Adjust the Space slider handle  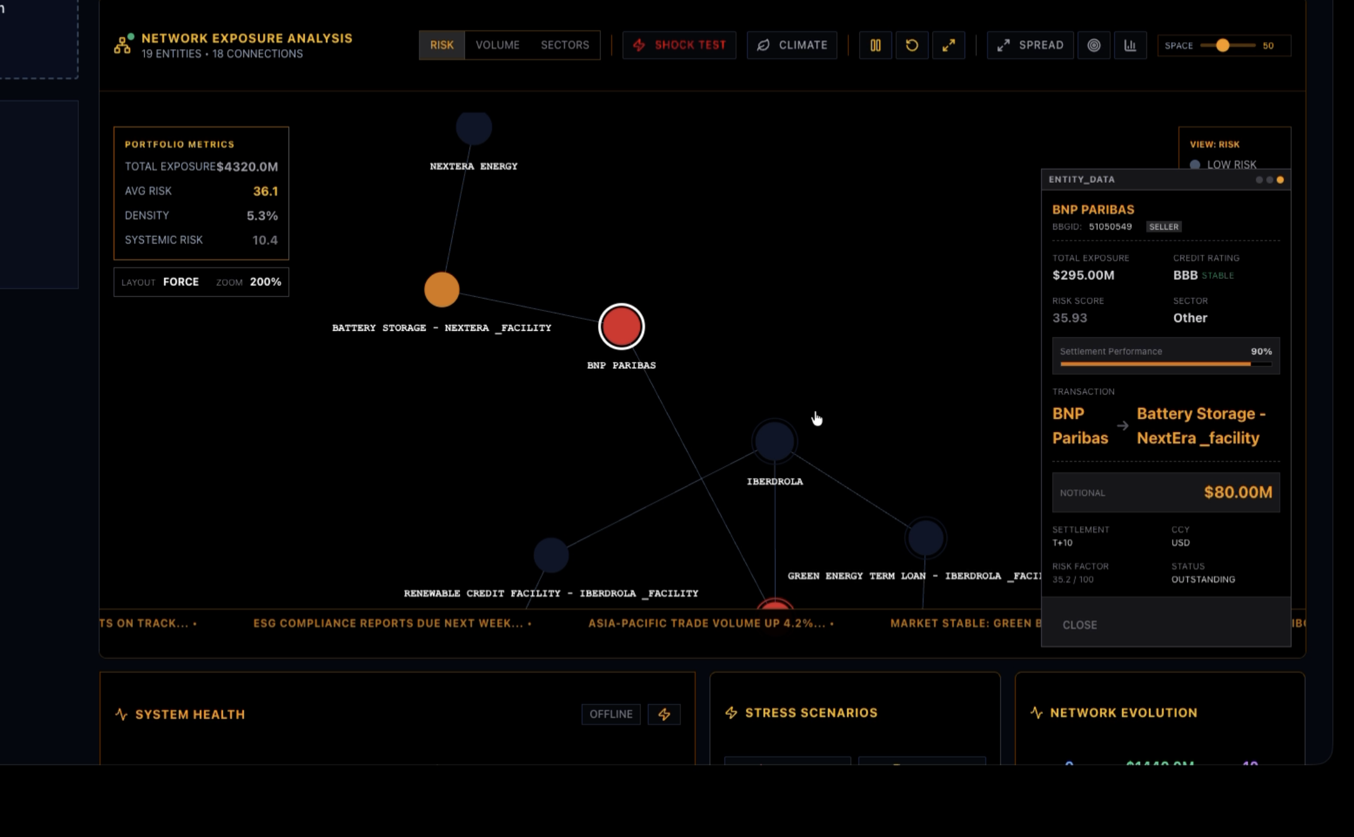pyautogui.click(x=1222, y=45)
